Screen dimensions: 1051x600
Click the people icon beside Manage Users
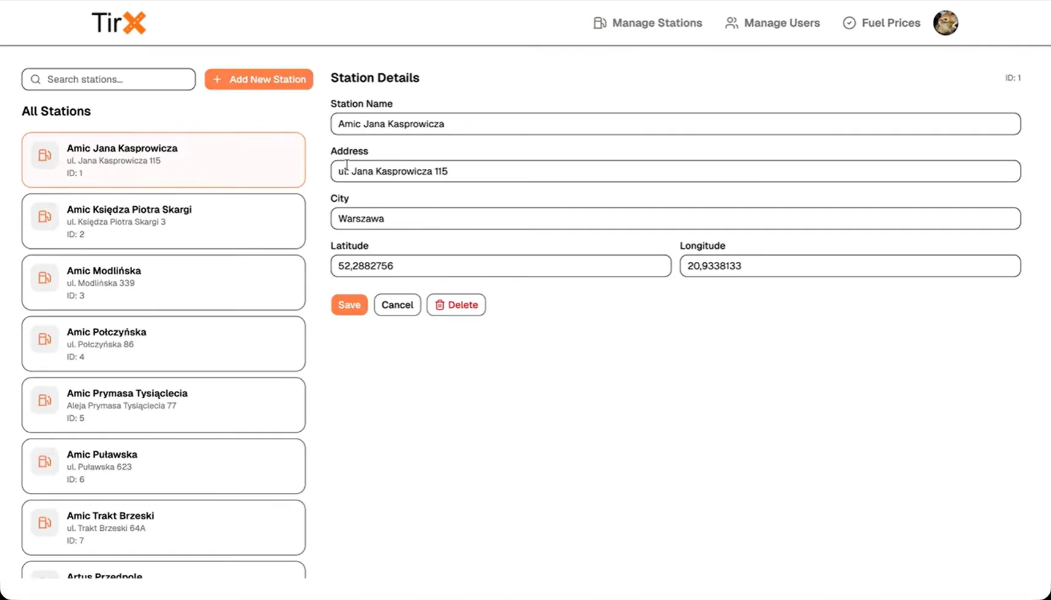tap(731, 23)
